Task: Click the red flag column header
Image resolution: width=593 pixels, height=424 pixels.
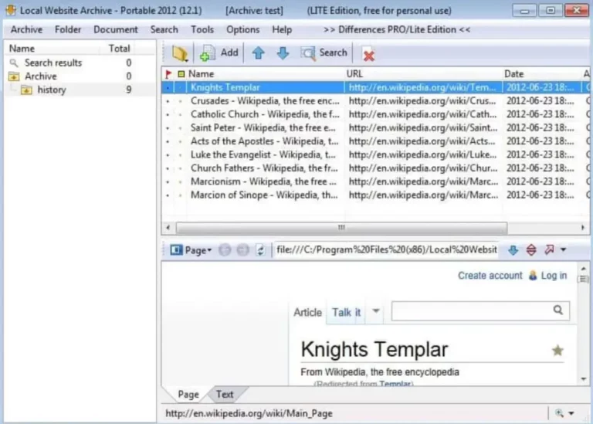Action: [x=168, y=74]
